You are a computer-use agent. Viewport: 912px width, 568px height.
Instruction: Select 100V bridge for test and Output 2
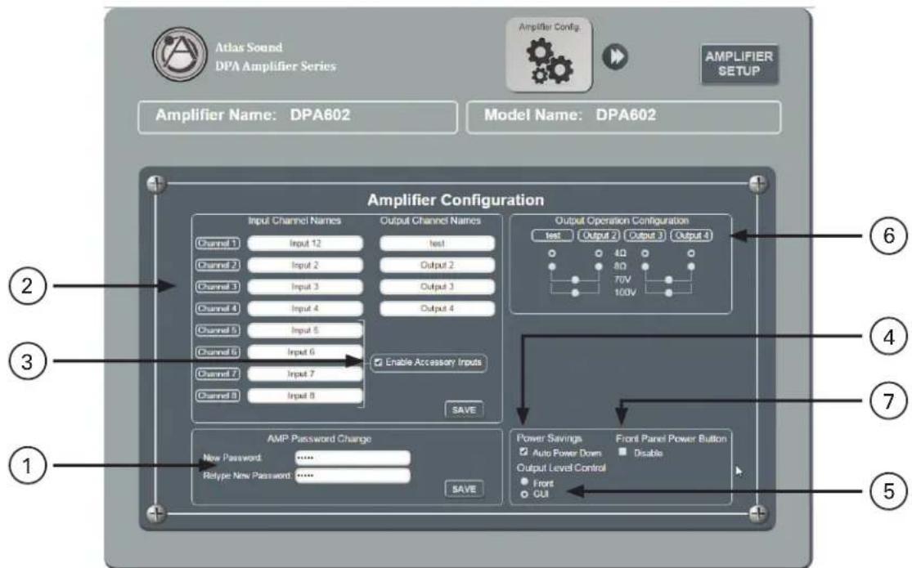pos(575,293)
